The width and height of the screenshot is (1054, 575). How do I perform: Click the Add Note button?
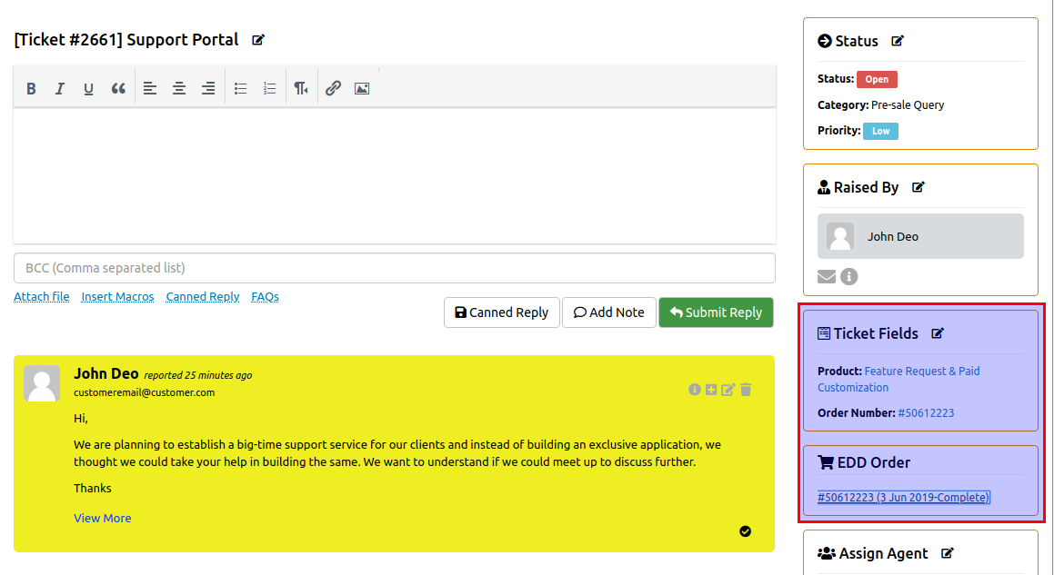click(609, 312)
